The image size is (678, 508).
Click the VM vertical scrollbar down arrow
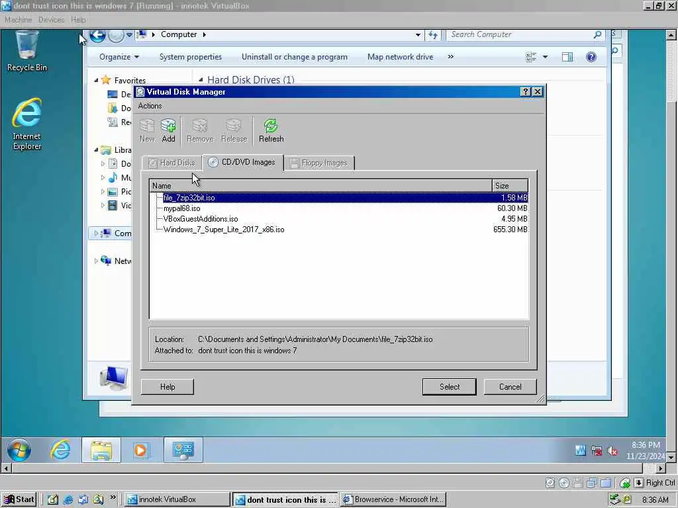tap(671, 456)
